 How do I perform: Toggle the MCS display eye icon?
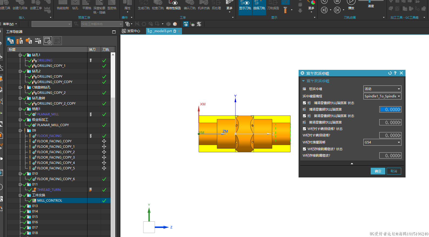186,24
